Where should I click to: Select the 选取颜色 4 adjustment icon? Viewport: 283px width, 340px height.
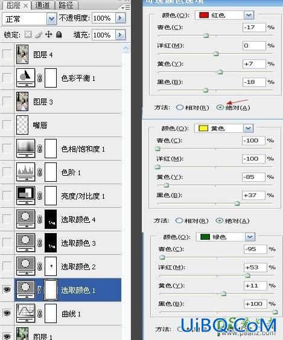coord(25,219)
